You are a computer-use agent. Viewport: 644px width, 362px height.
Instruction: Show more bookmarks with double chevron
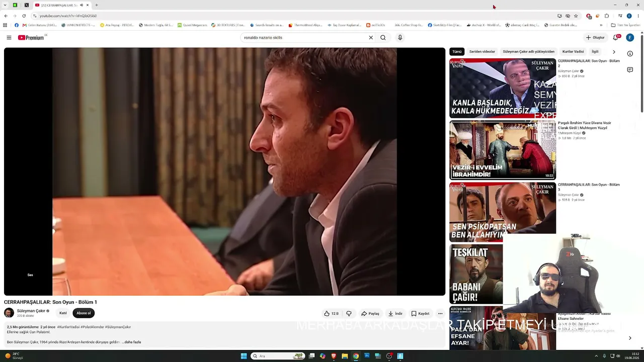click(601, 25)
